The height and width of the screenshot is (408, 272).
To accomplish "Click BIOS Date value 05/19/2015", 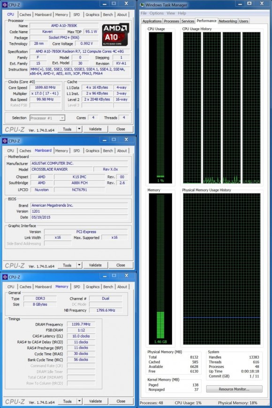I will [79, 217].
